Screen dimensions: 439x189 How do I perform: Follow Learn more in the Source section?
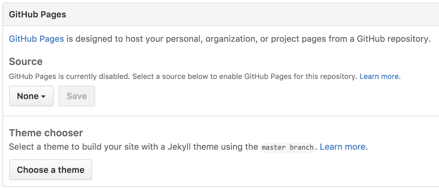pyautogui.click(x=379, y=76)
